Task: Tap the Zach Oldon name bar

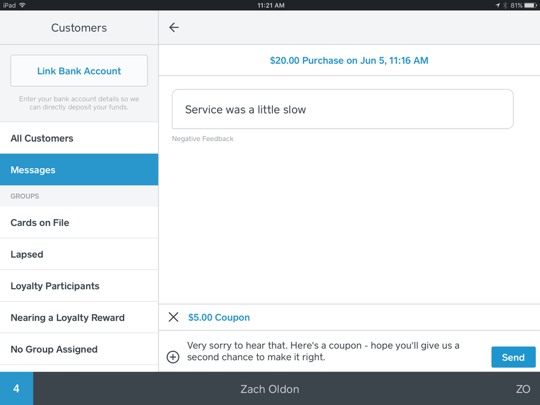Action: pos(270,389)
